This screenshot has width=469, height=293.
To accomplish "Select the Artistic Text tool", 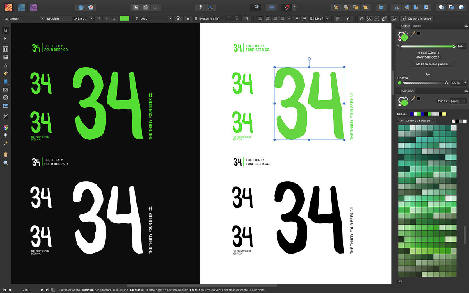I will coord(5,65).
